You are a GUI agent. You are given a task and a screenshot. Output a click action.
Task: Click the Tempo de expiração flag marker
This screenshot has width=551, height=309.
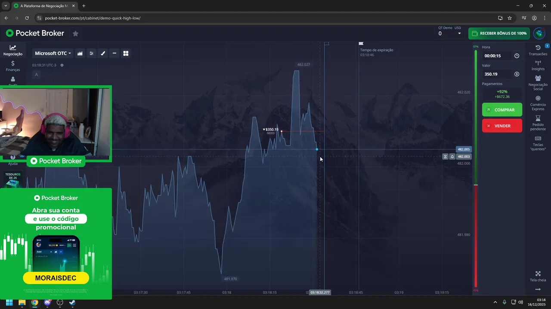[x=361, y=43]
